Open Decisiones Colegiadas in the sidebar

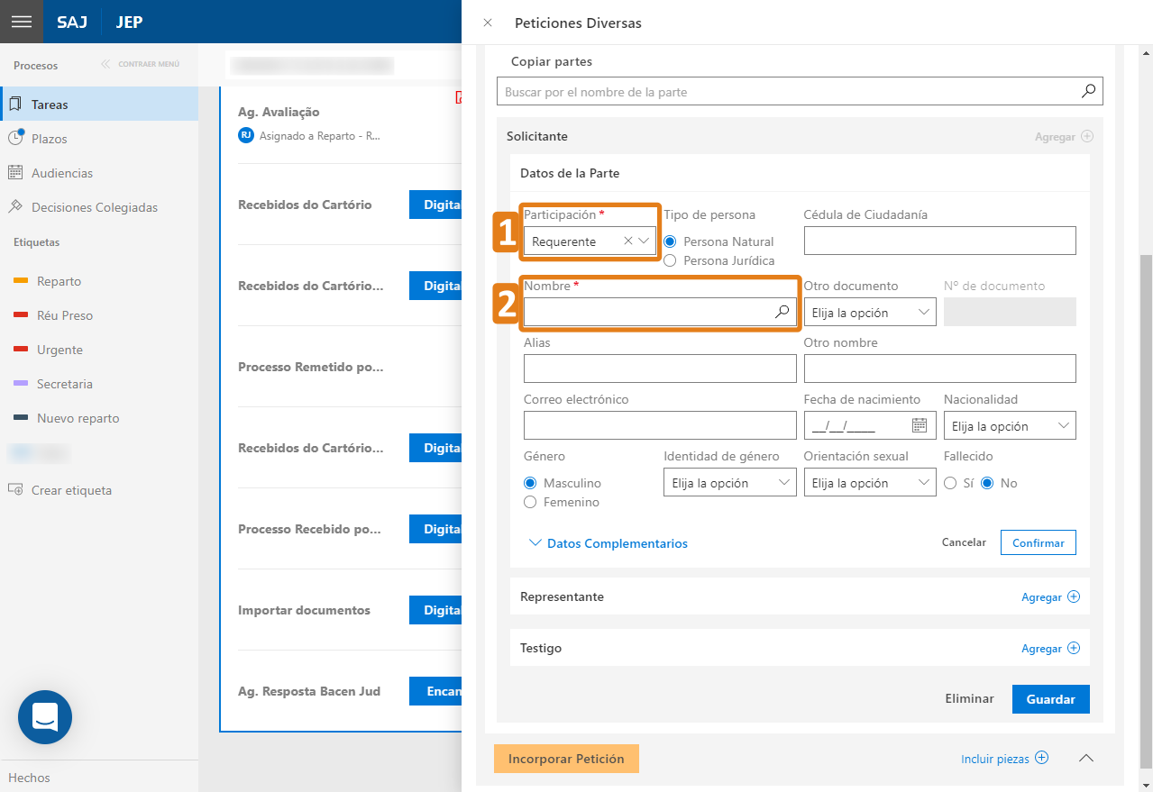point(99,207)
